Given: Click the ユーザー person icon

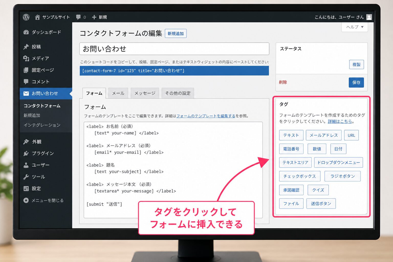Looking at the screenshot, I should click(x=26, y=165).
